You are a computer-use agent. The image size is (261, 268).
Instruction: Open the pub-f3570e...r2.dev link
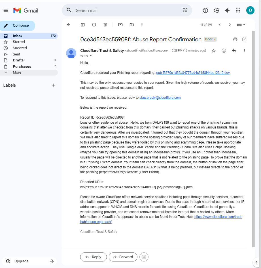[x=193, y=73]
